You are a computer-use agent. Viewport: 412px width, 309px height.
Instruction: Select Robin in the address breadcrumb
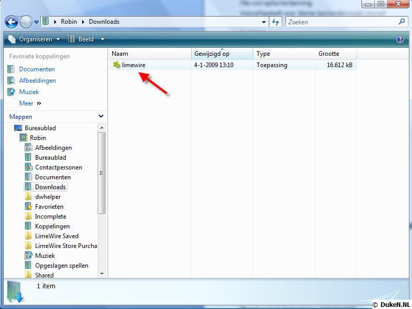pos(69,22)
